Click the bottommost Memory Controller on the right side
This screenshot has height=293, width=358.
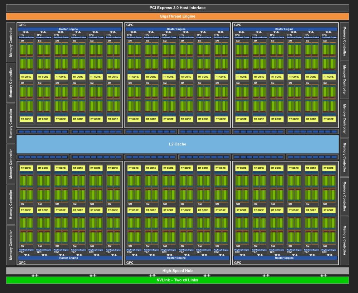344,240
